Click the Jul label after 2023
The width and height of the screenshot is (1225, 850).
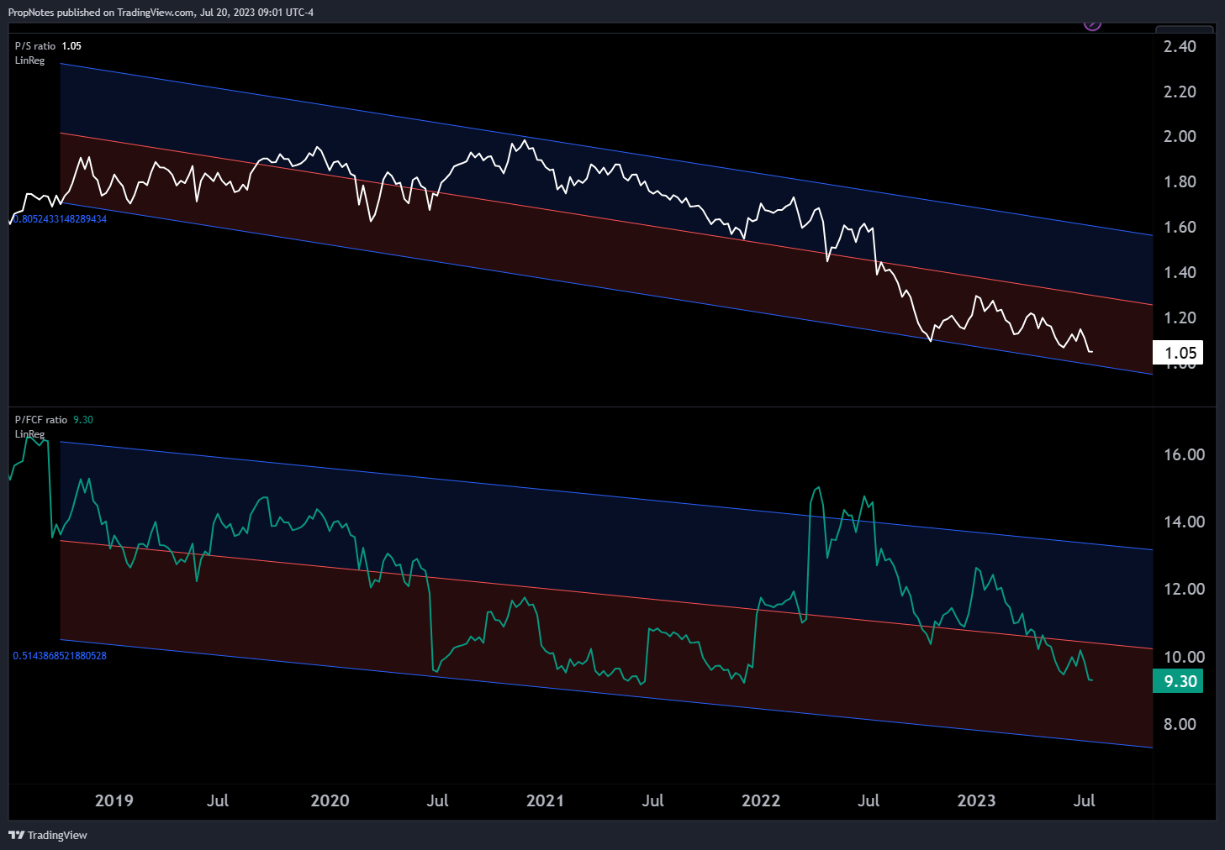[x=1085, y=800]
